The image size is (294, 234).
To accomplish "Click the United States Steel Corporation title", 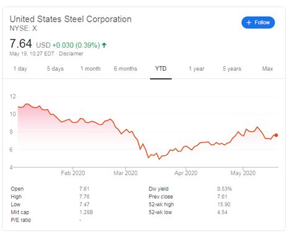I will click(71, 19).
